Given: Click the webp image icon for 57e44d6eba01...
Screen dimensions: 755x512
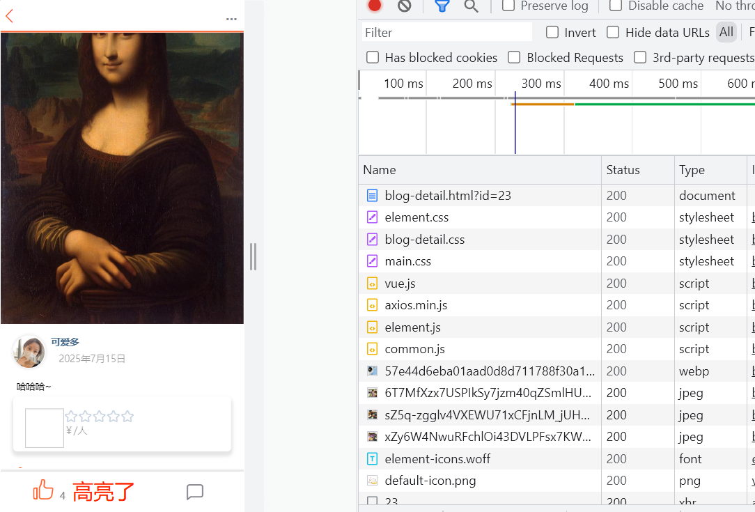Looking at the screenshot, I should pyautogui.click(x=372, y=371).
